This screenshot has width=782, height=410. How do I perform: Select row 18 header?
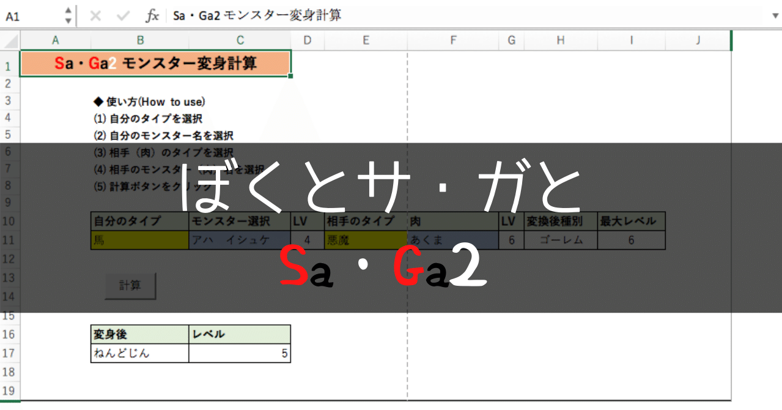9,372
